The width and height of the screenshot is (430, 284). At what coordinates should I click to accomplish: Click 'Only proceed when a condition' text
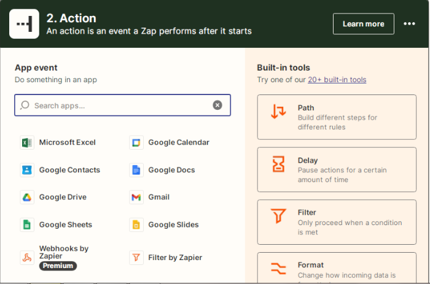point(350,223)
